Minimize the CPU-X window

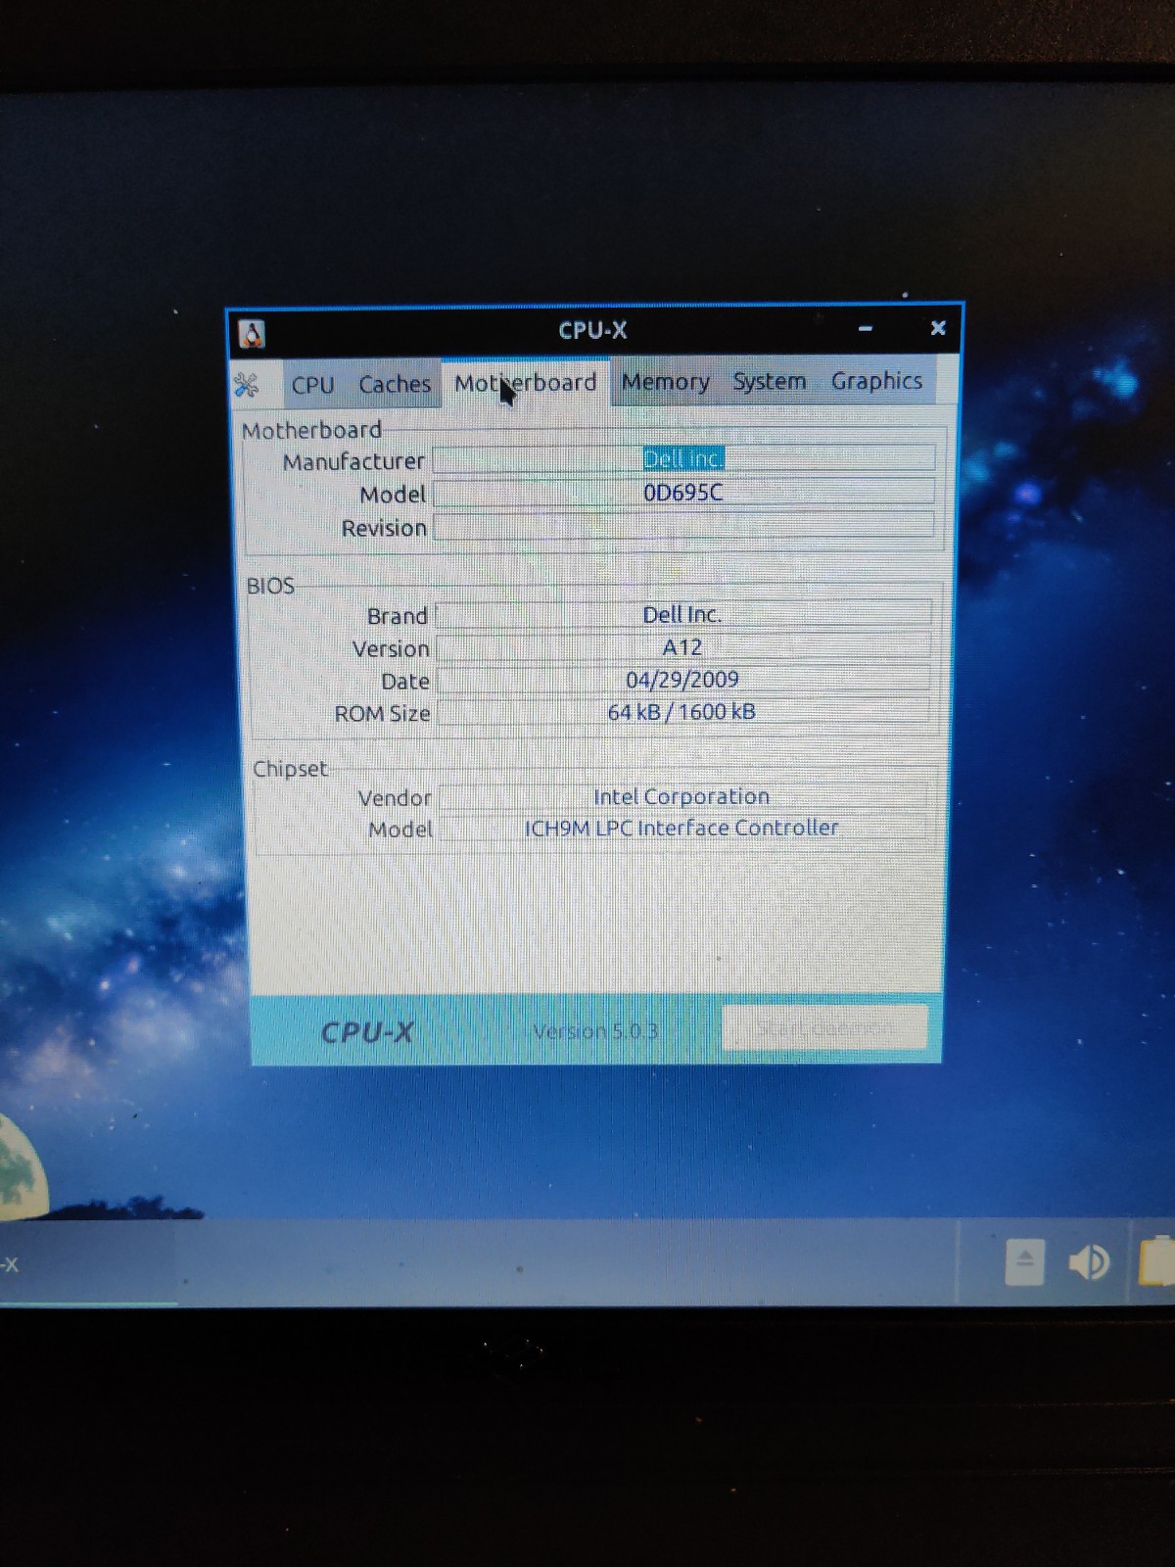[x=866, y=329]
